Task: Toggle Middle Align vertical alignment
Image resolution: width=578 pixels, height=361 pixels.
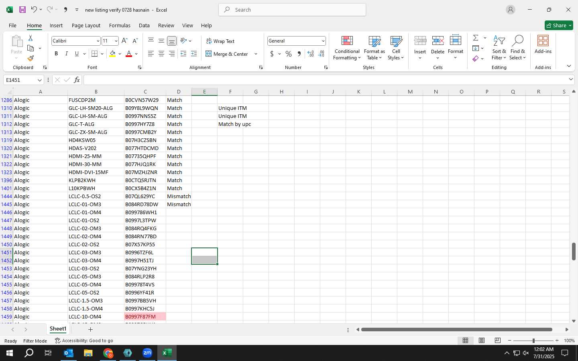Action: 161,41
